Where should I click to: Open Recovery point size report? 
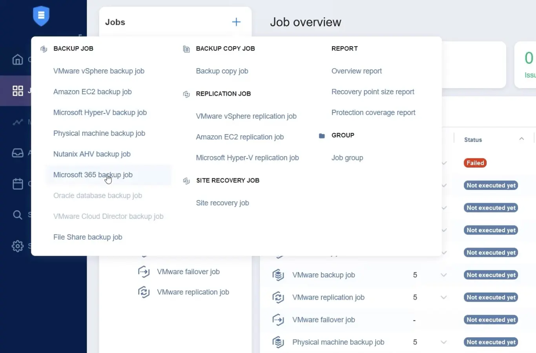[x=373, y=92]
